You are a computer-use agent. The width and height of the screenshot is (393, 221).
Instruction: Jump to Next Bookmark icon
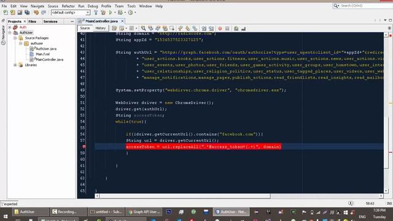(188, 28)
